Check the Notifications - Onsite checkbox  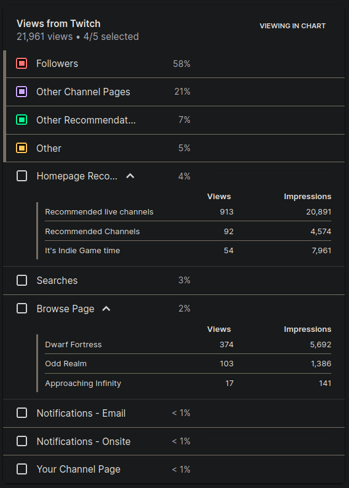click(22, 441)
